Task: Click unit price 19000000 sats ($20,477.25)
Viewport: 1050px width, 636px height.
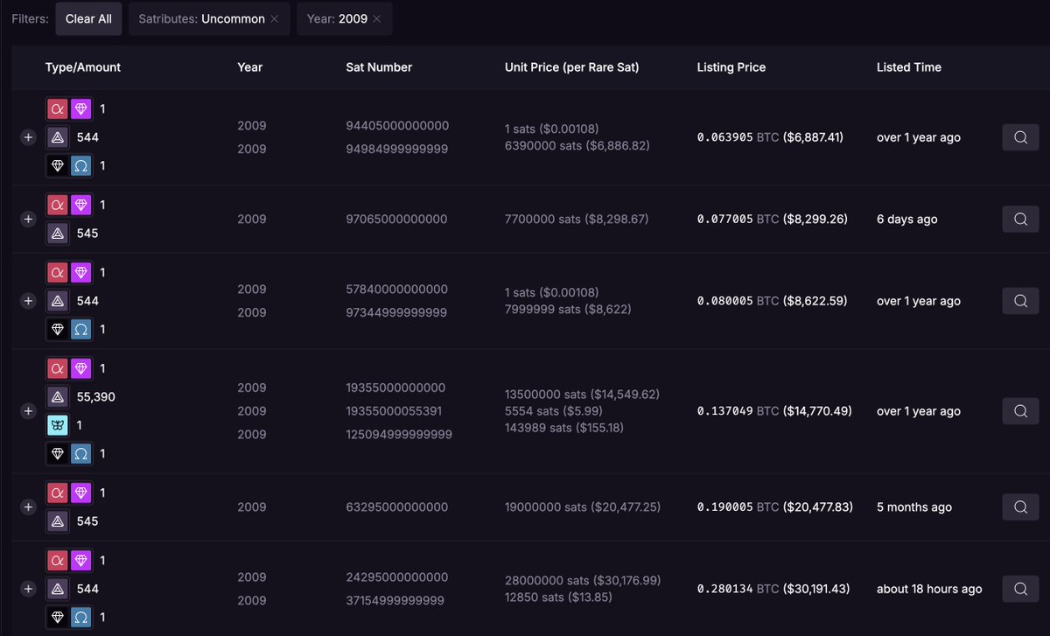Action: point(583,507)
